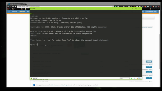This screenshot has width=162, height=91.
Task: Click the page scrollbar down arrow
Action: tap(159, 86)
